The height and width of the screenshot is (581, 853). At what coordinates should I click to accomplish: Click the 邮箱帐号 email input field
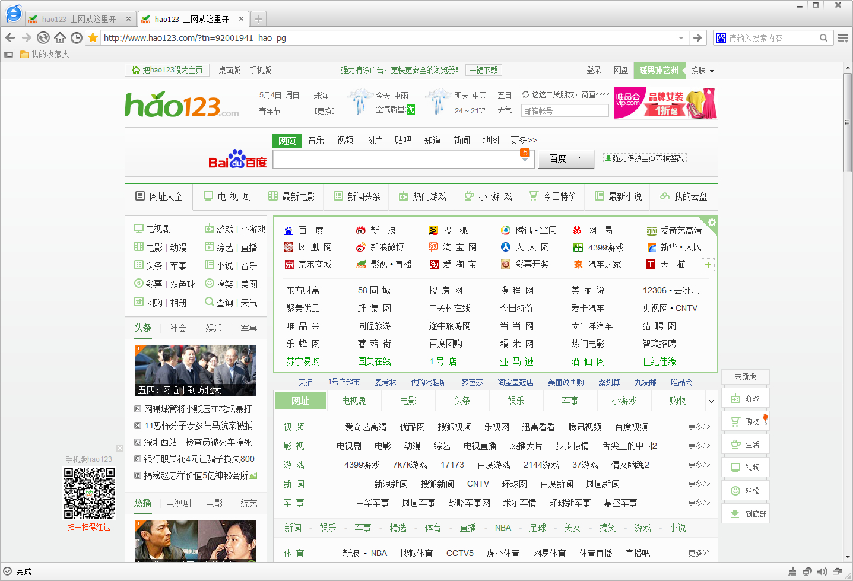click(565, 111)
